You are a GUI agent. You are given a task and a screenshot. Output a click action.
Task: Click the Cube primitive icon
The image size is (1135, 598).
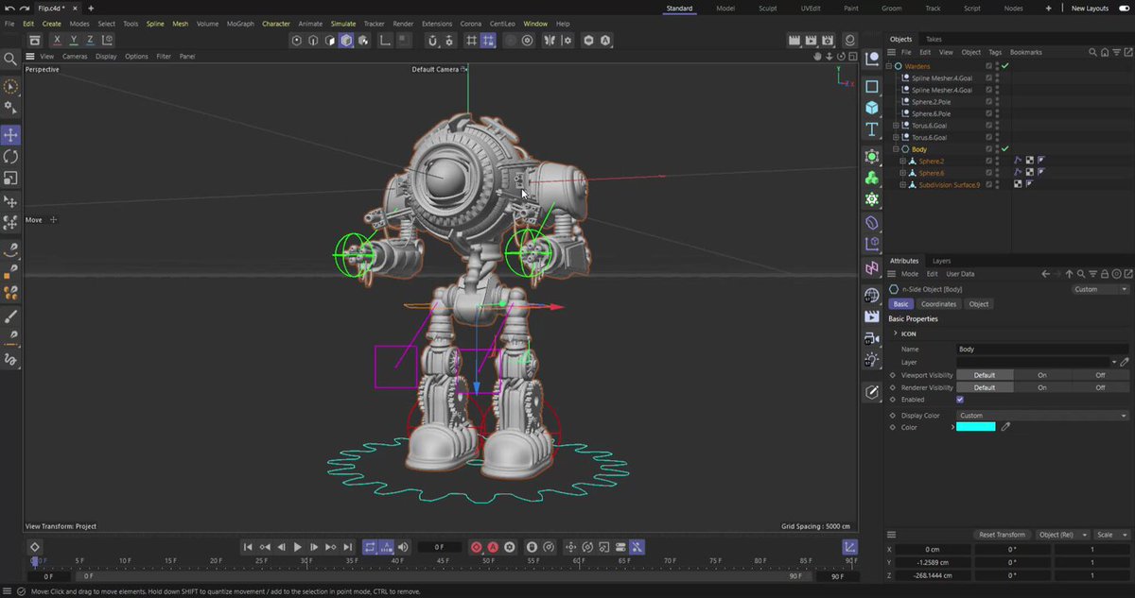(x=872, y=107)
